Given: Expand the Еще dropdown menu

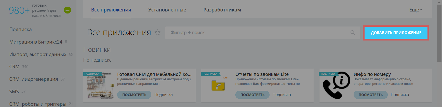Looking at the screenshot, I should pos(416,10).
